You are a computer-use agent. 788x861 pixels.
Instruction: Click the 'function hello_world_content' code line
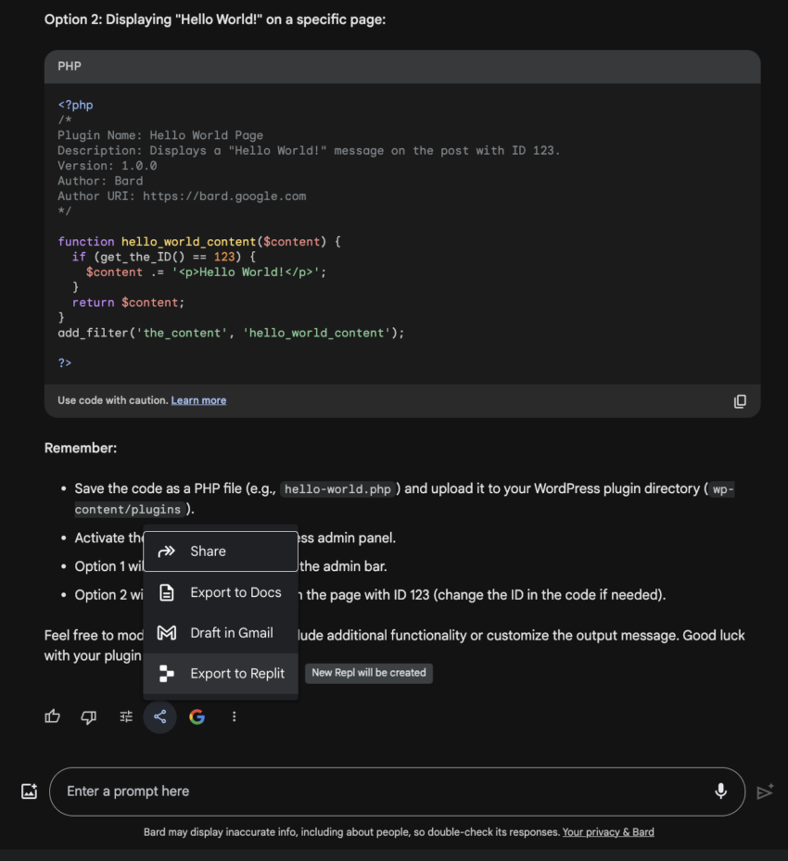(199, 242)
